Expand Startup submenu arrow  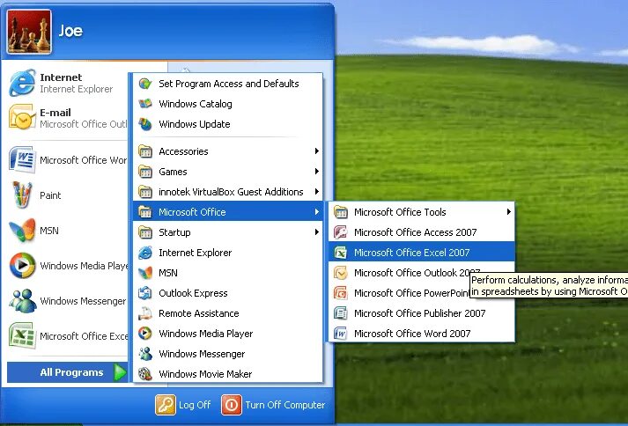(x=316, y=231)
